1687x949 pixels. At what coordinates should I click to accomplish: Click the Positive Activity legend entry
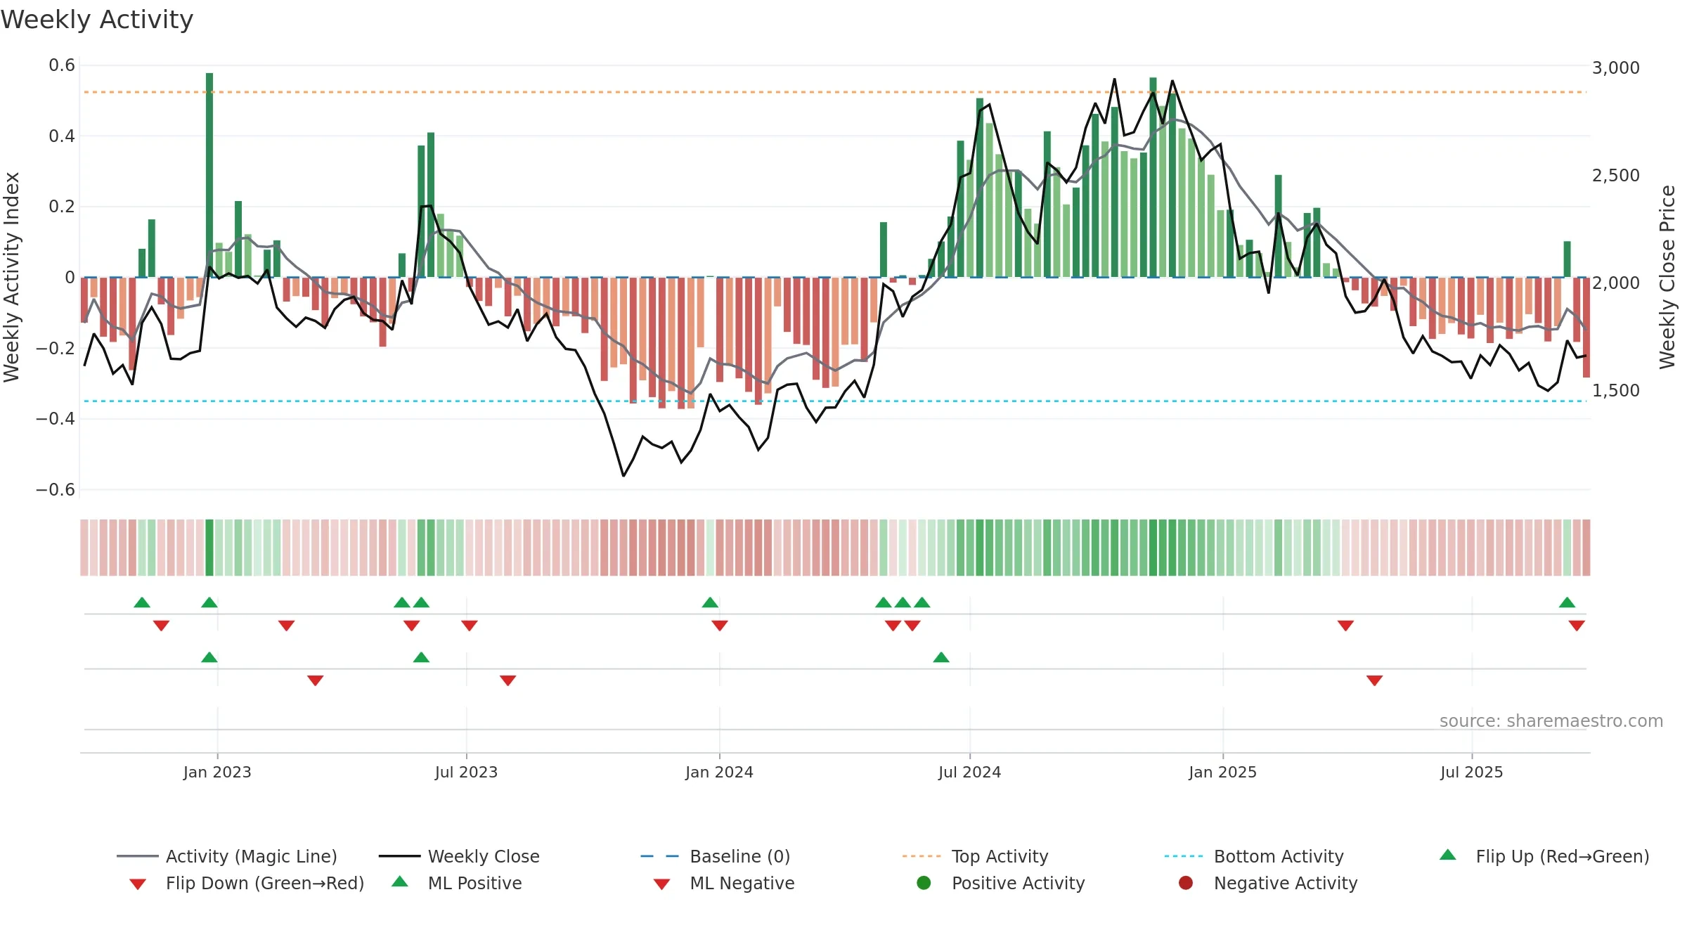(1001, 883)
